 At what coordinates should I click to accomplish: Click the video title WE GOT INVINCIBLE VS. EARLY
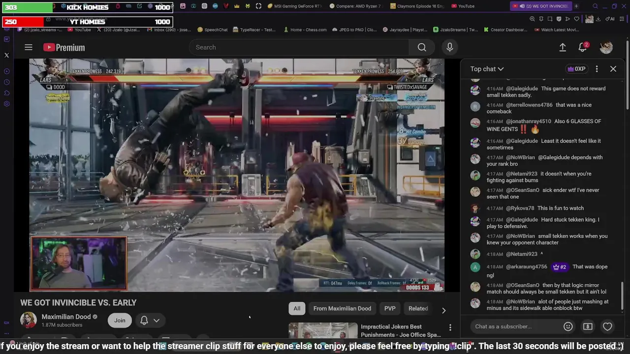click(78, 303)
